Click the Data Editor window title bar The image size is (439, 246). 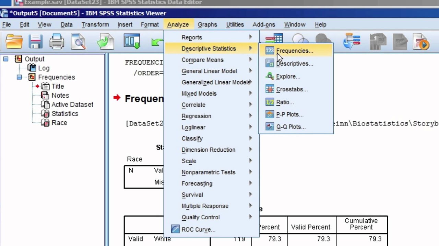point(219,3)
